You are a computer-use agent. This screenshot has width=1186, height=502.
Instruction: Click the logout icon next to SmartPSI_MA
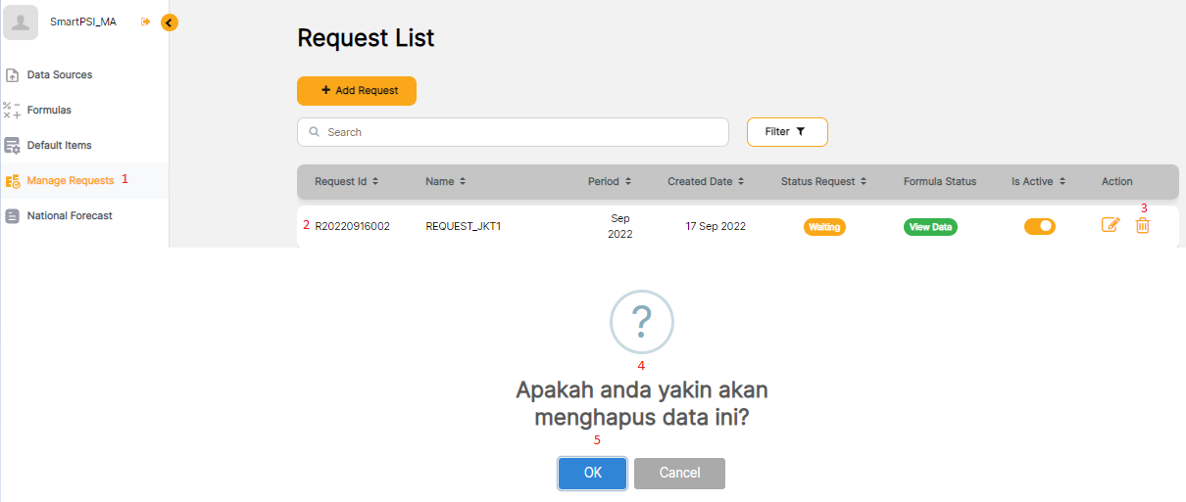(146, 22)
